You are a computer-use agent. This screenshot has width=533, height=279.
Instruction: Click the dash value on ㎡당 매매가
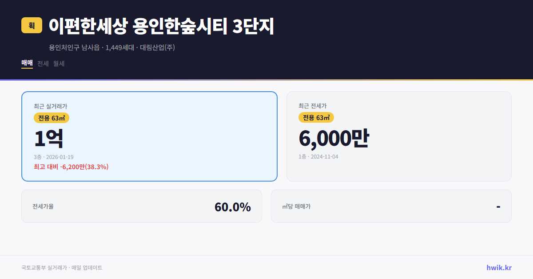(497, 206)
